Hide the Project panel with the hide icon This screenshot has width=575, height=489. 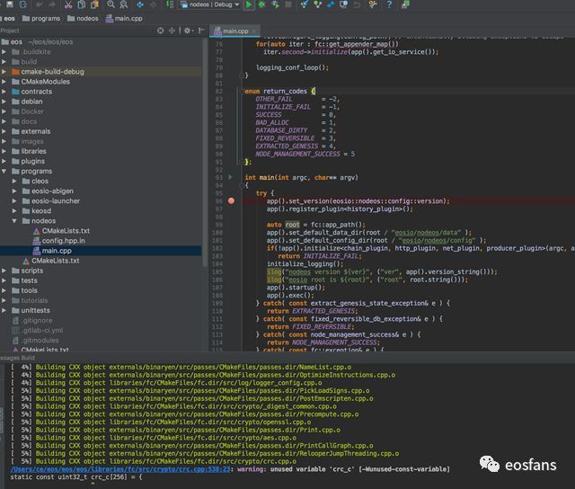click(x=201, y=31)
